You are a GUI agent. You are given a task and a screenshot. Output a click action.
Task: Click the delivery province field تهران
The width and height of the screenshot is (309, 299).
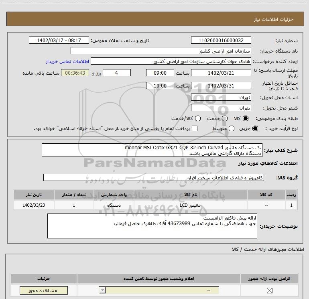click(221, 97)
